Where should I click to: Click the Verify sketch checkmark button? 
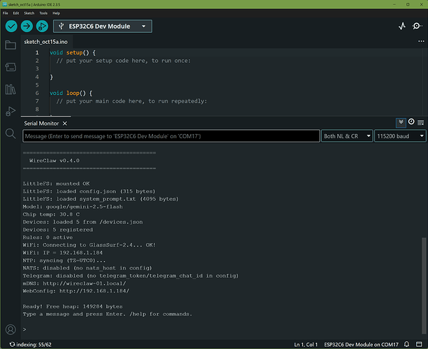pyautogui.click(x=11, y=27)
